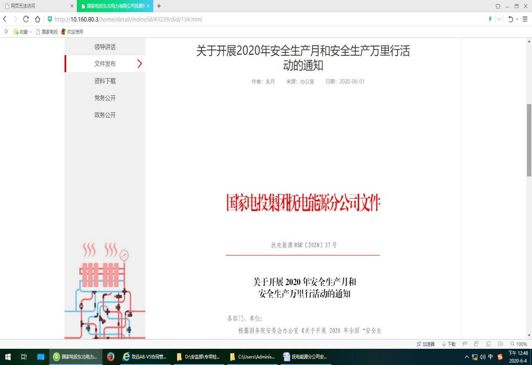This screenshot has height=365, width=532.
Task: Click the page's vertical scrollbar thumb
Action: (x=529, y=140)
